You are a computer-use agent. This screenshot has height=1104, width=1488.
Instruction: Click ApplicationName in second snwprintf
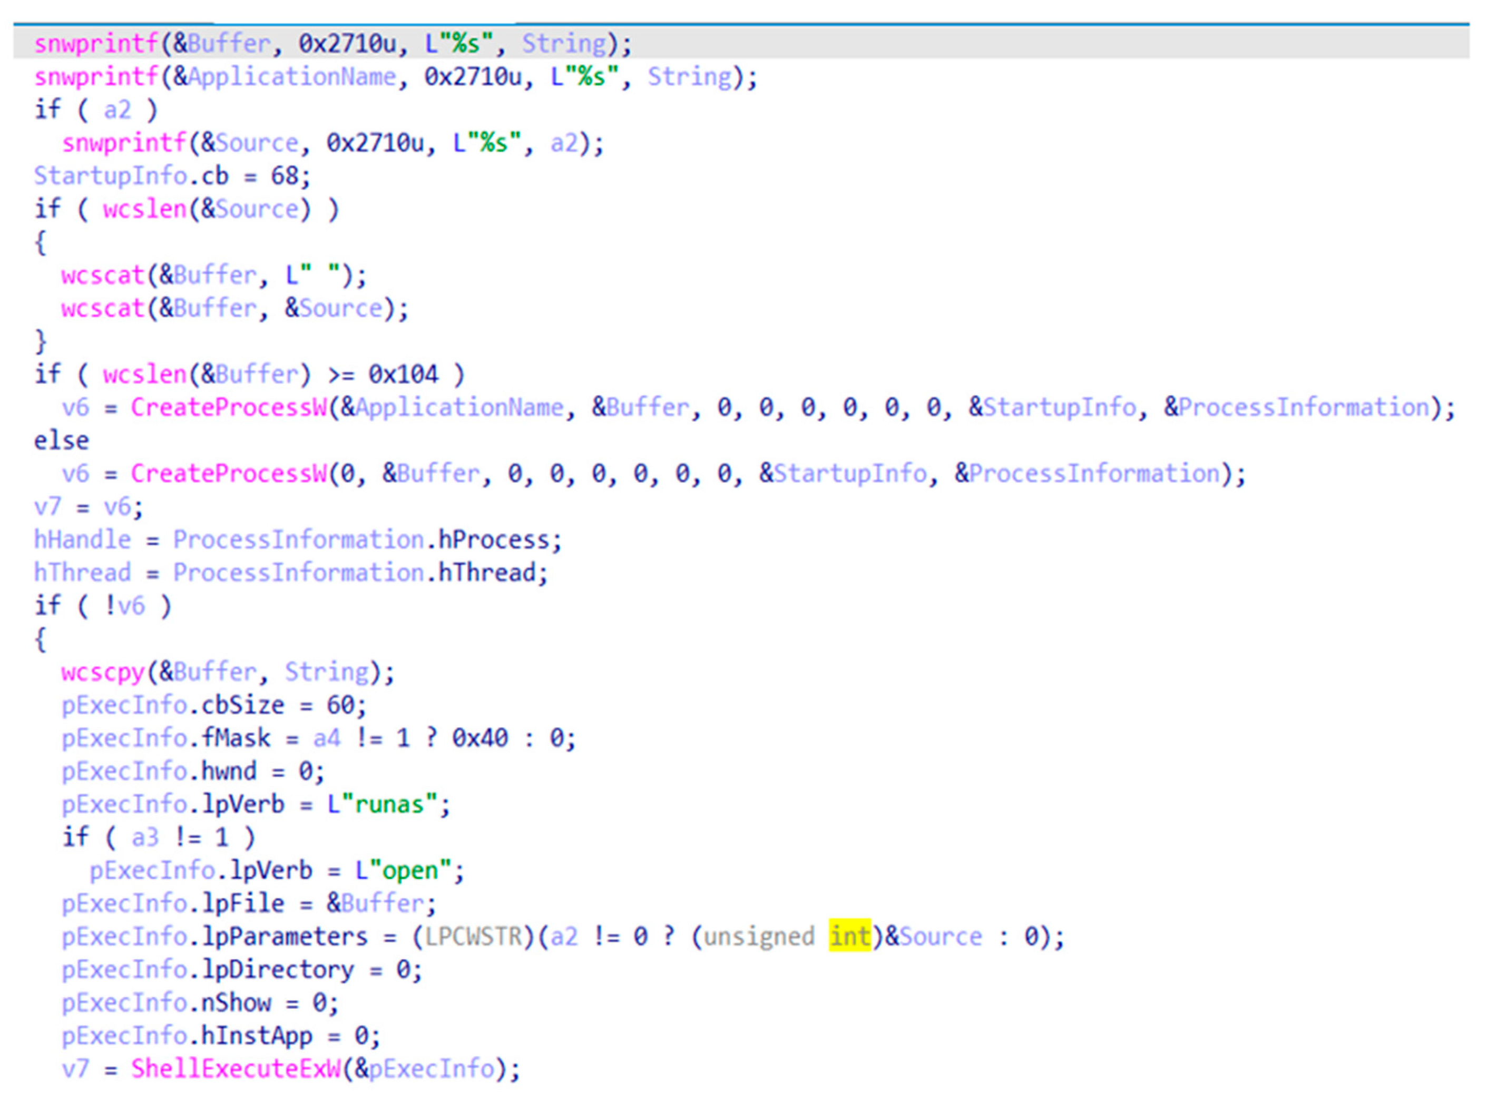tap(292, 77)
